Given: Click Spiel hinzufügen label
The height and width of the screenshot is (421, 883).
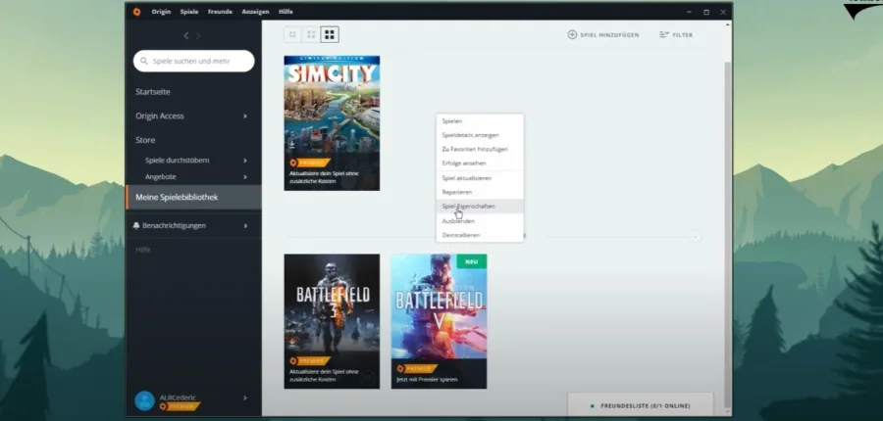Looking at the screenshot, I should pyautogui.click(x=609, y=35).
